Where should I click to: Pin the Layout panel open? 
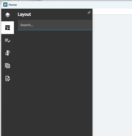coord(89,13)
